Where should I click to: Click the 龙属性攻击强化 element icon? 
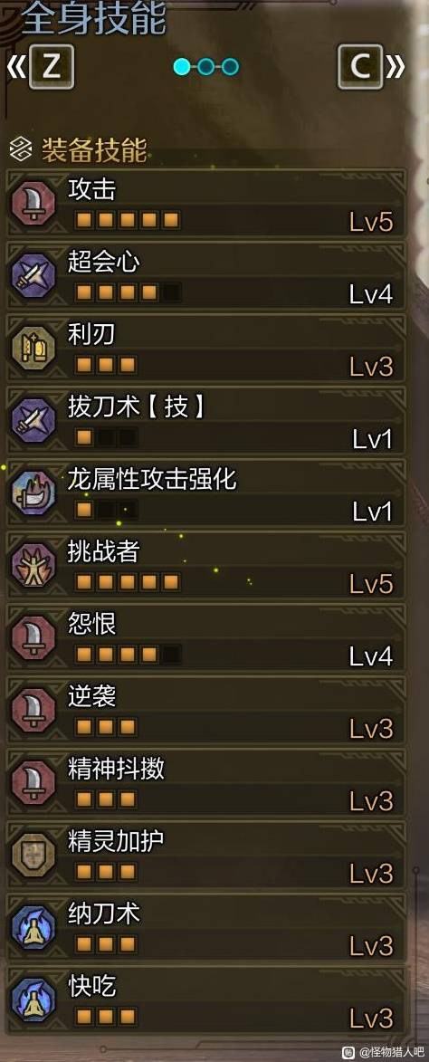(x=33, y=493)
